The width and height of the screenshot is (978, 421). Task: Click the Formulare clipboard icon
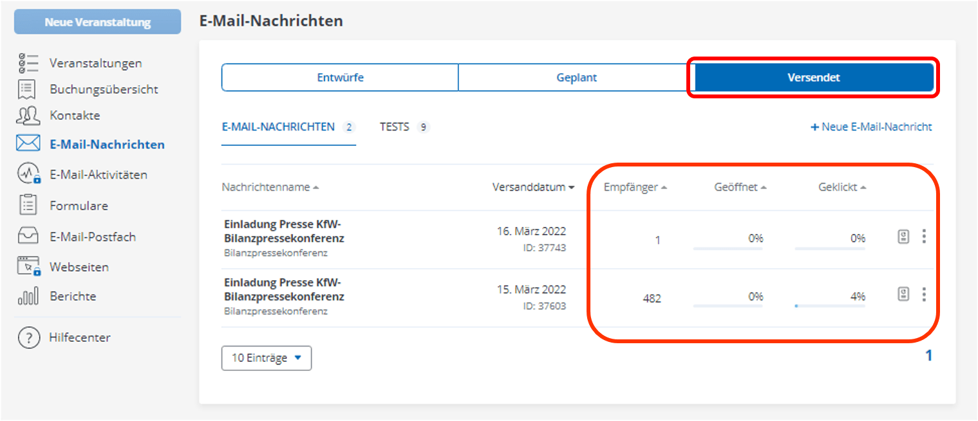coord(28,206)
